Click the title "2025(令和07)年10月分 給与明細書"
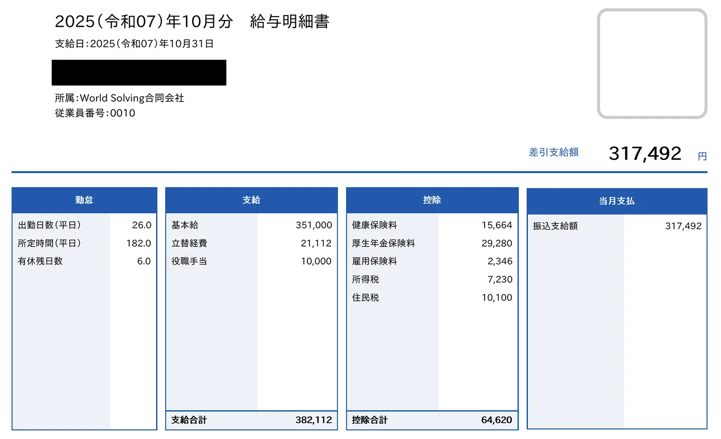 [192, 22]
